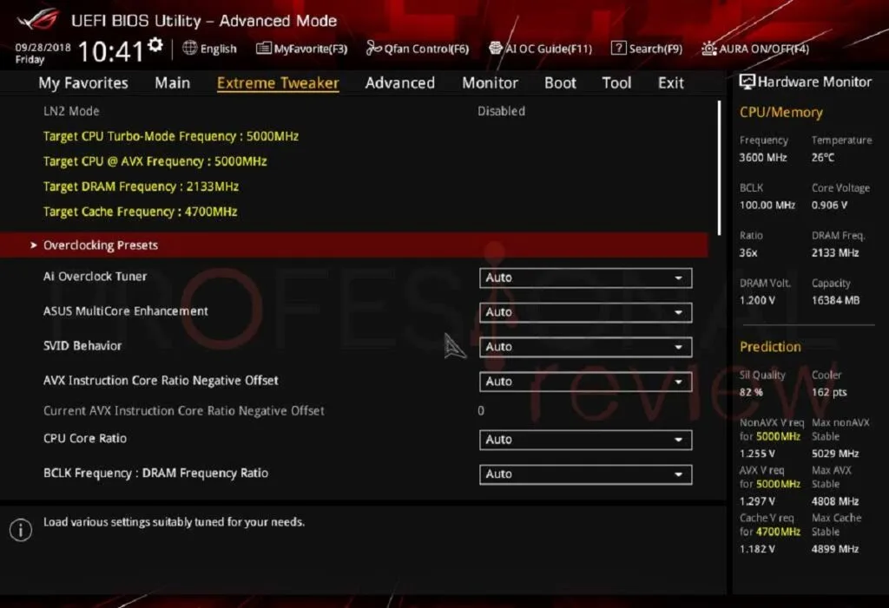Click the ROG logo icon
Viewport: 889px width, 608px height.
tap(37, 19)
